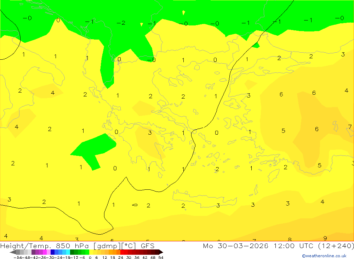
Task: Click the -30 legend scale label
Action: pos(51,258)
